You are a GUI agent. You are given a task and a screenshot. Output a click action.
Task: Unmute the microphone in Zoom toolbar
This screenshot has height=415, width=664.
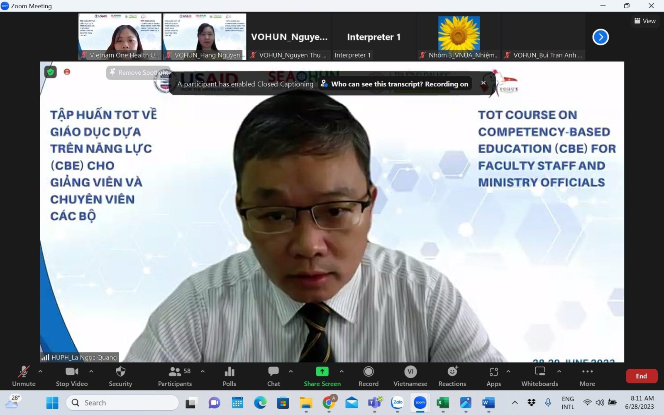pyautogui.click(x=24, y=376)
